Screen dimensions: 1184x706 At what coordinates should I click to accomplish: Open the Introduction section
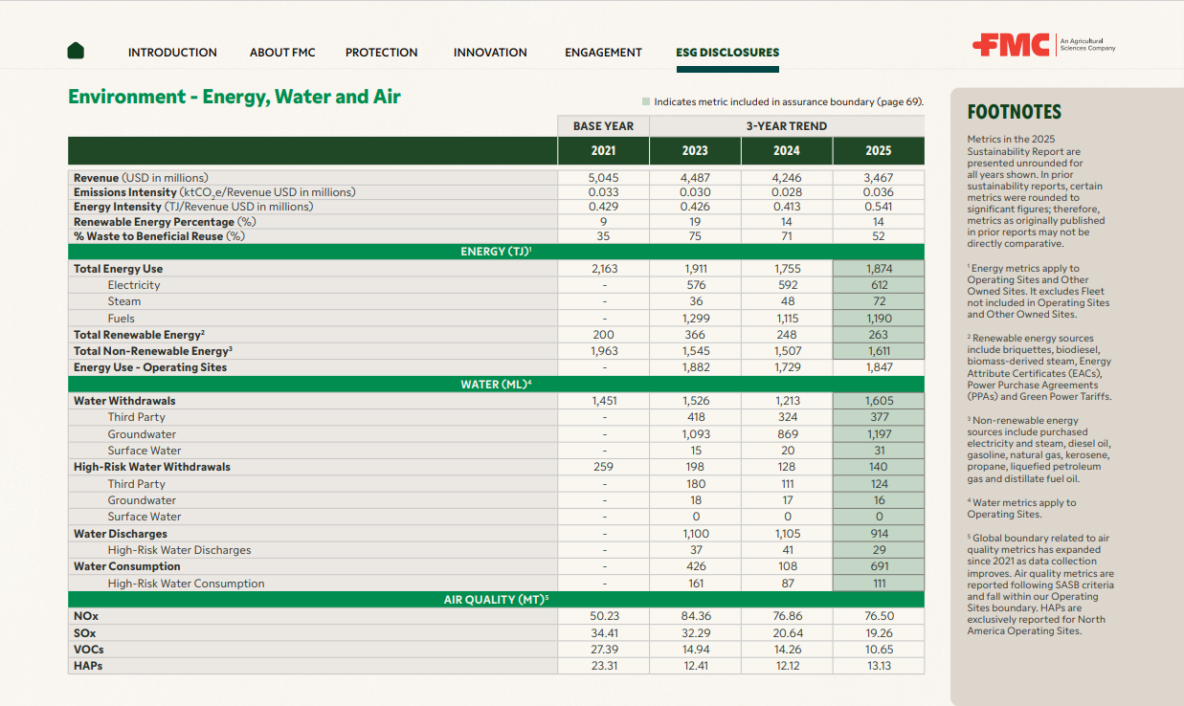(x=172, y=53)
